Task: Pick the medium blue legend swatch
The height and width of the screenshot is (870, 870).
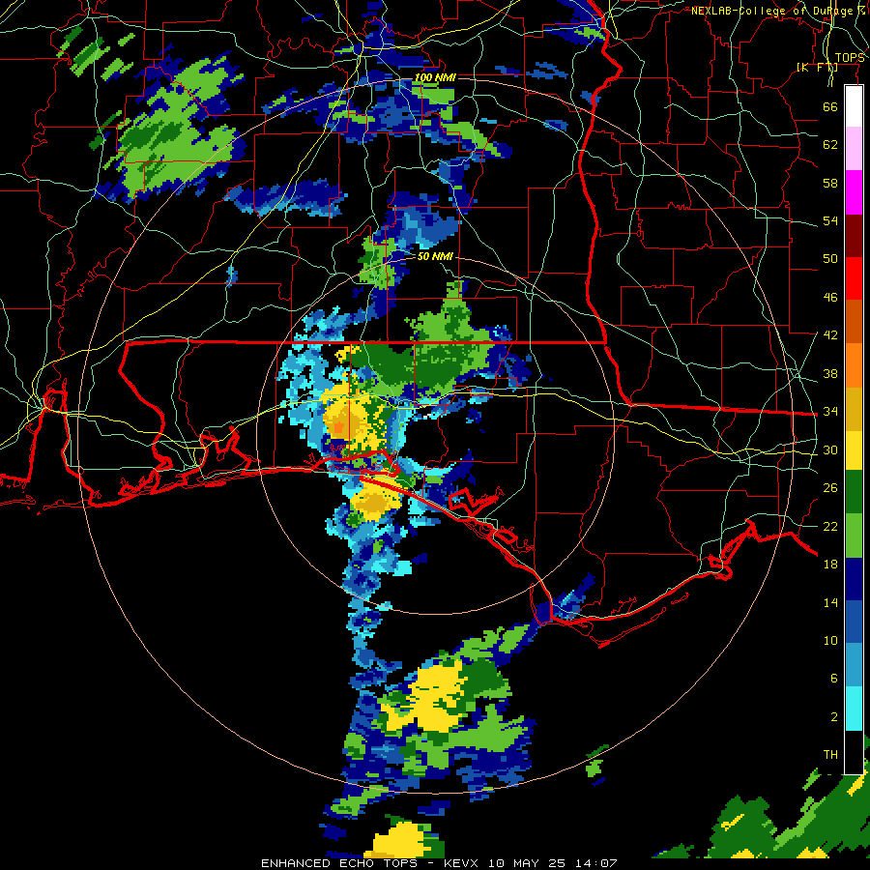Action: [x=854, y=622]
